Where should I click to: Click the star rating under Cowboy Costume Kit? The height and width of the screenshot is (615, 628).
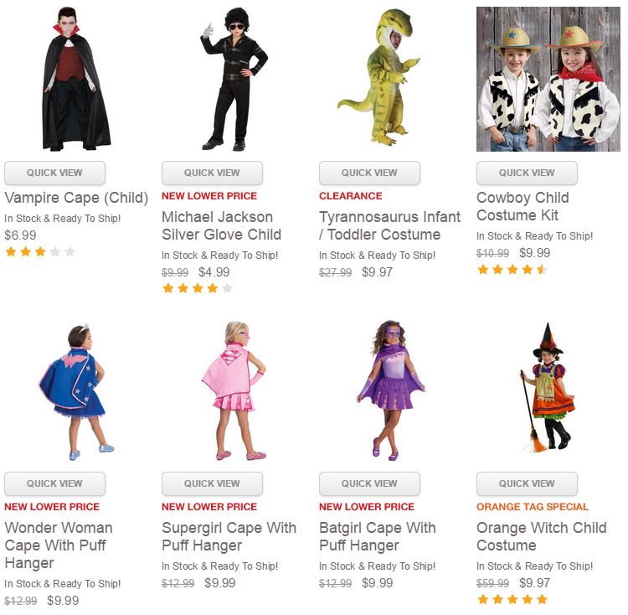tap(512, 270)
